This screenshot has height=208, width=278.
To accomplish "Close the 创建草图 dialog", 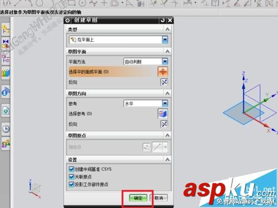I will tap(170, 21).
